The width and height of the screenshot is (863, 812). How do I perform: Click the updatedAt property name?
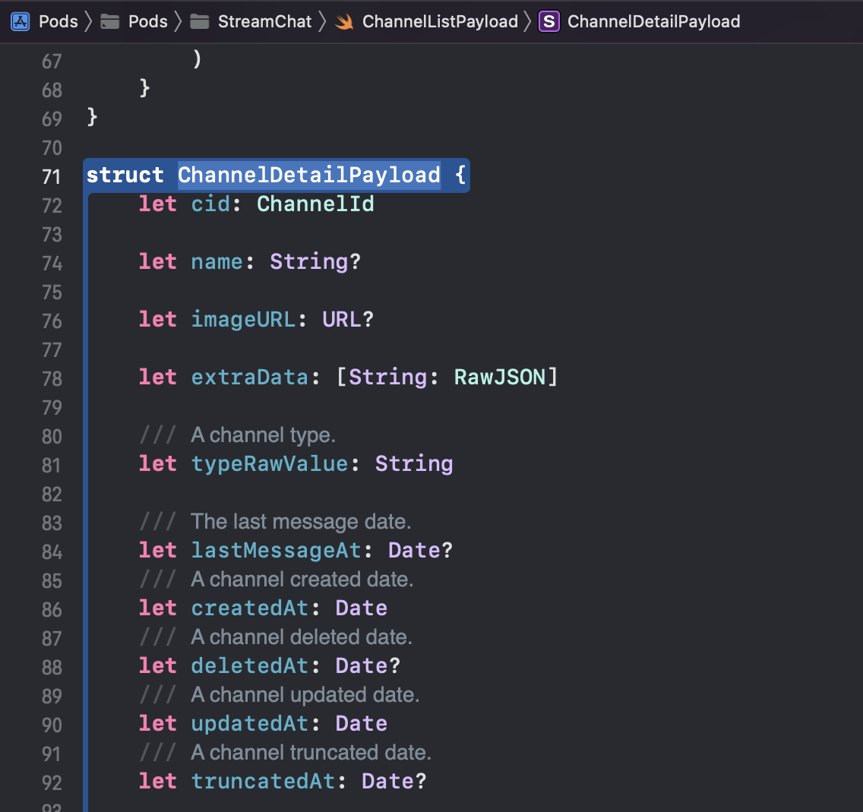click(250, 724)
